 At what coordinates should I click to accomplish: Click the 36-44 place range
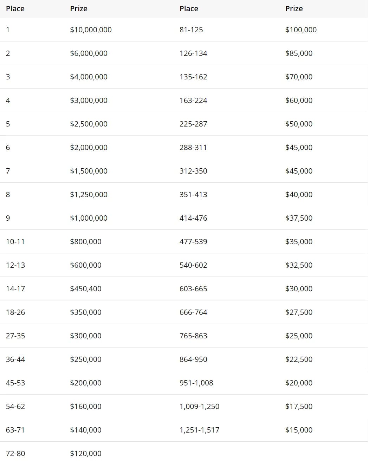(15, 359)
